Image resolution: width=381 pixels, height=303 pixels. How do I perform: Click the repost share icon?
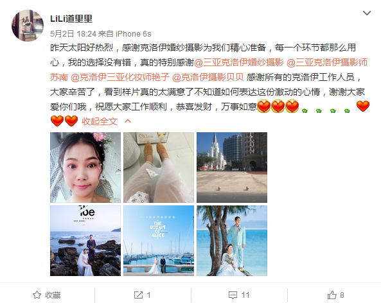pyautogui.click(x=139, y=295)
